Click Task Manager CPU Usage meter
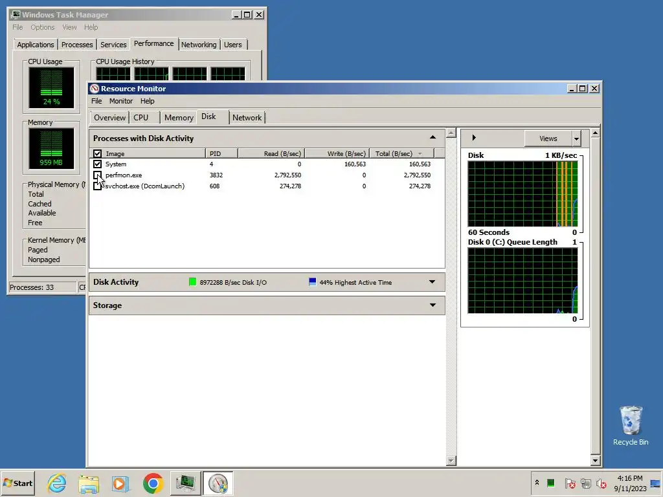Screen dimensions: 663x497 51,88
